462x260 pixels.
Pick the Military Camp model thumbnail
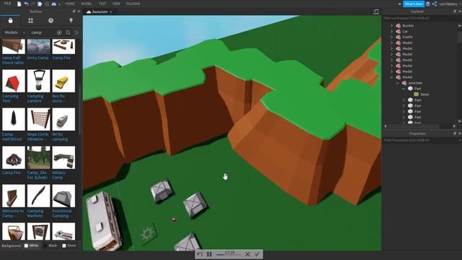point(64,157)
